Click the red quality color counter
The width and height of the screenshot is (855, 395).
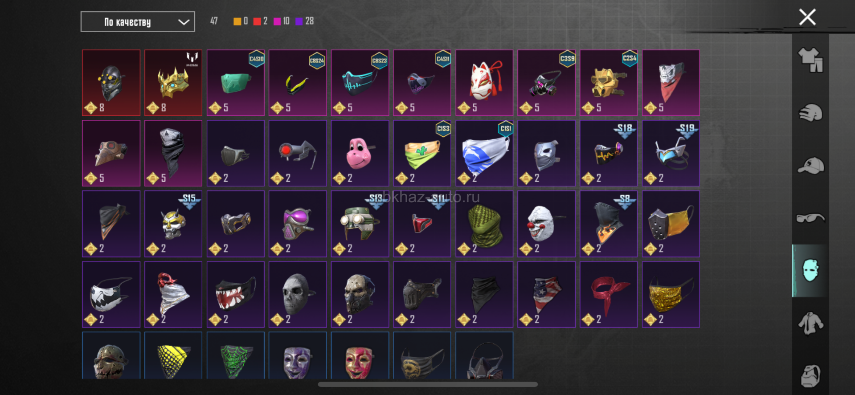pos(261,21)
